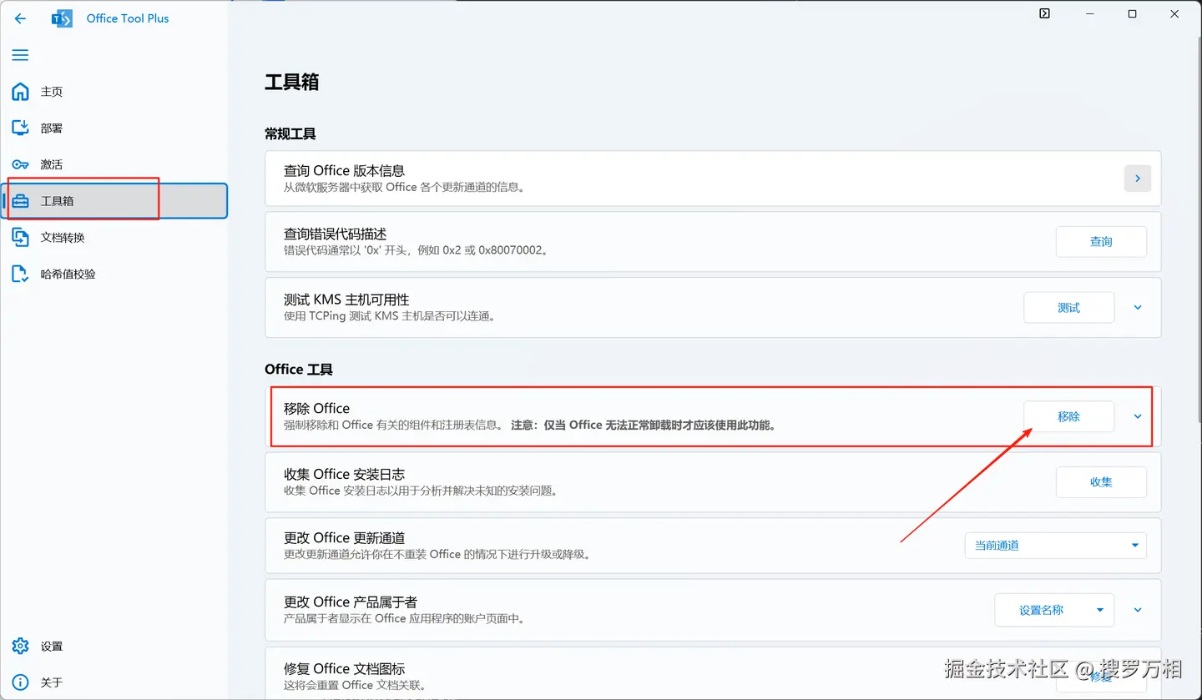Image resolution: width=1202 pixels, height=700 pixels.
Task: Expand the 更改 Office 产品属于者 options
Action: (x=1138, y=610)
